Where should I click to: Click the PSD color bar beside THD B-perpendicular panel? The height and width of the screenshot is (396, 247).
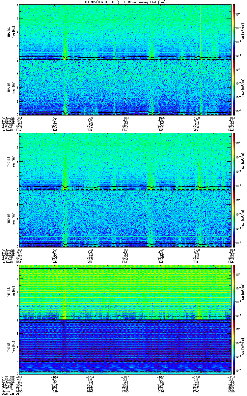point(234,162)
